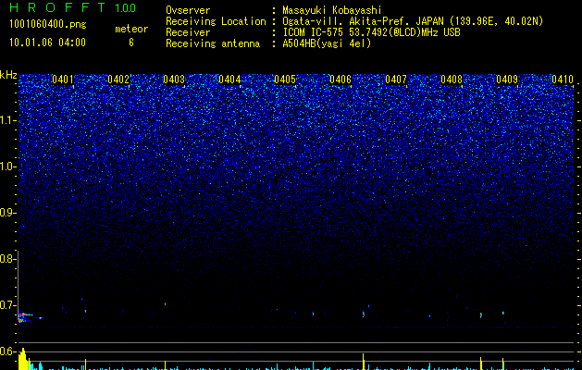The width and height of the screenshot is (582, 370).
Task: Click the meteor echo just before 0407
Action: point(364,314)
